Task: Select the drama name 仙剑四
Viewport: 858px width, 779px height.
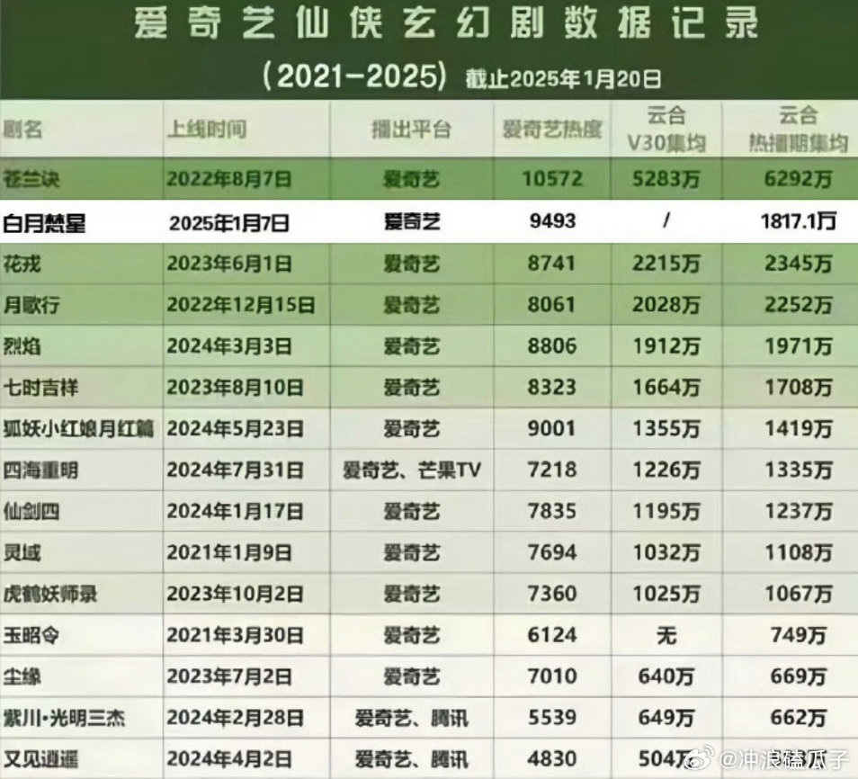Action: tap(31, 511)
